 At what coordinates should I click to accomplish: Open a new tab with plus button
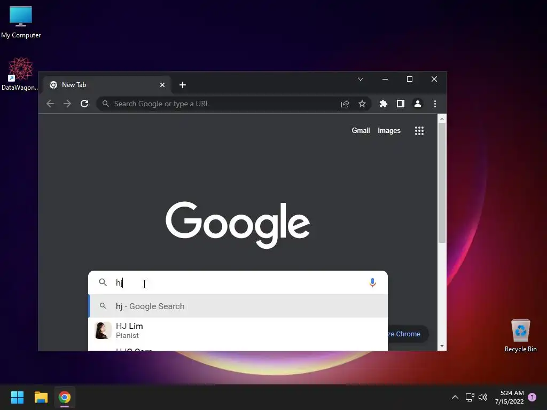click(x=183, y=85)
